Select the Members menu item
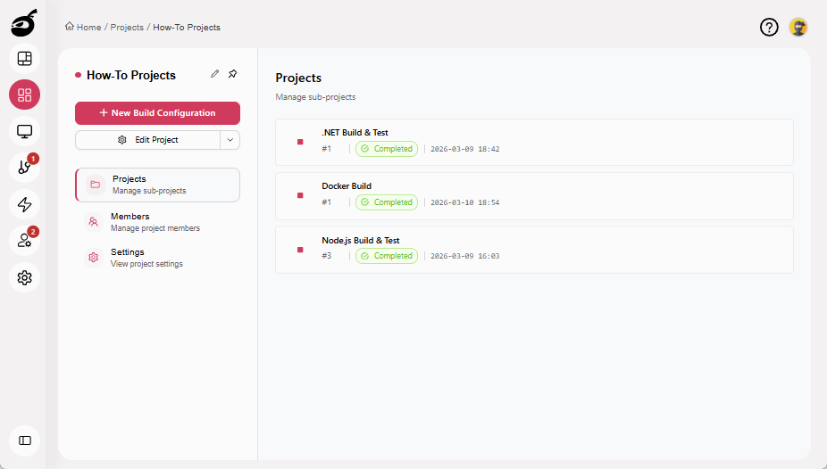The height and width of the screenshot is (469, 827). pos(158,222)
